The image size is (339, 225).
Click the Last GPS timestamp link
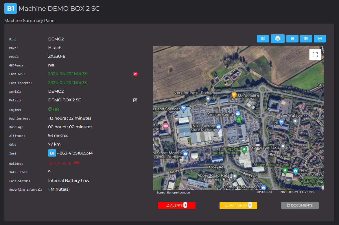click(x=67, y=74)
